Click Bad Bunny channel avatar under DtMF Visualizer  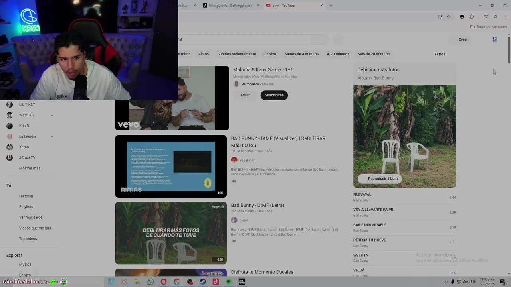tap(234, 160)
